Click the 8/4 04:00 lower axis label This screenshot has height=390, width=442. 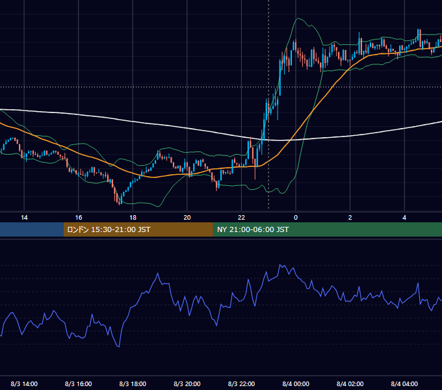click(x=404, y=383)
